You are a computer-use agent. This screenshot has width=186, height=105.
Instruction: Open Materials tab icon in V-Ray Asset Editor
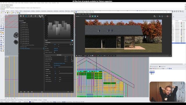21,16
